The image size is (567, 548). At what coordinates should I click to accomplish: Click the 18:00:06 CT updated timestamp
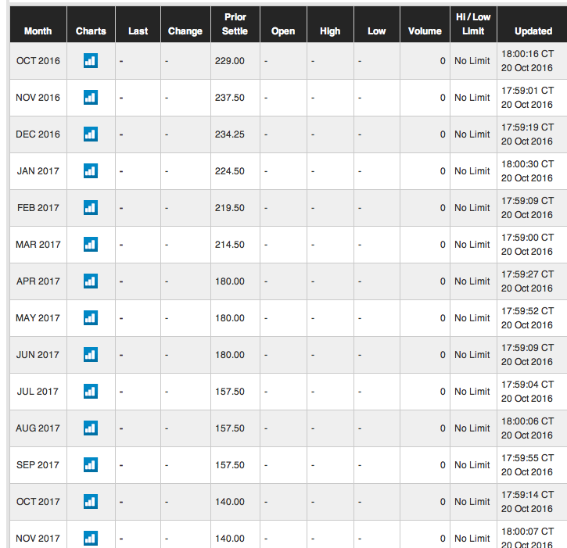pos(527,421)
